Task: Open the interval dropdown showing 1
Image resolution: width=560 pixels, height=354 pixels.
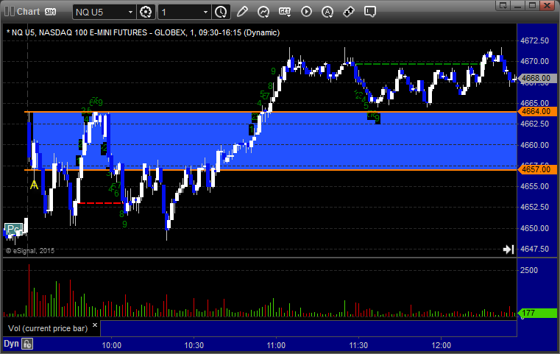Action: pyautogui.click(x=185, y=13)
